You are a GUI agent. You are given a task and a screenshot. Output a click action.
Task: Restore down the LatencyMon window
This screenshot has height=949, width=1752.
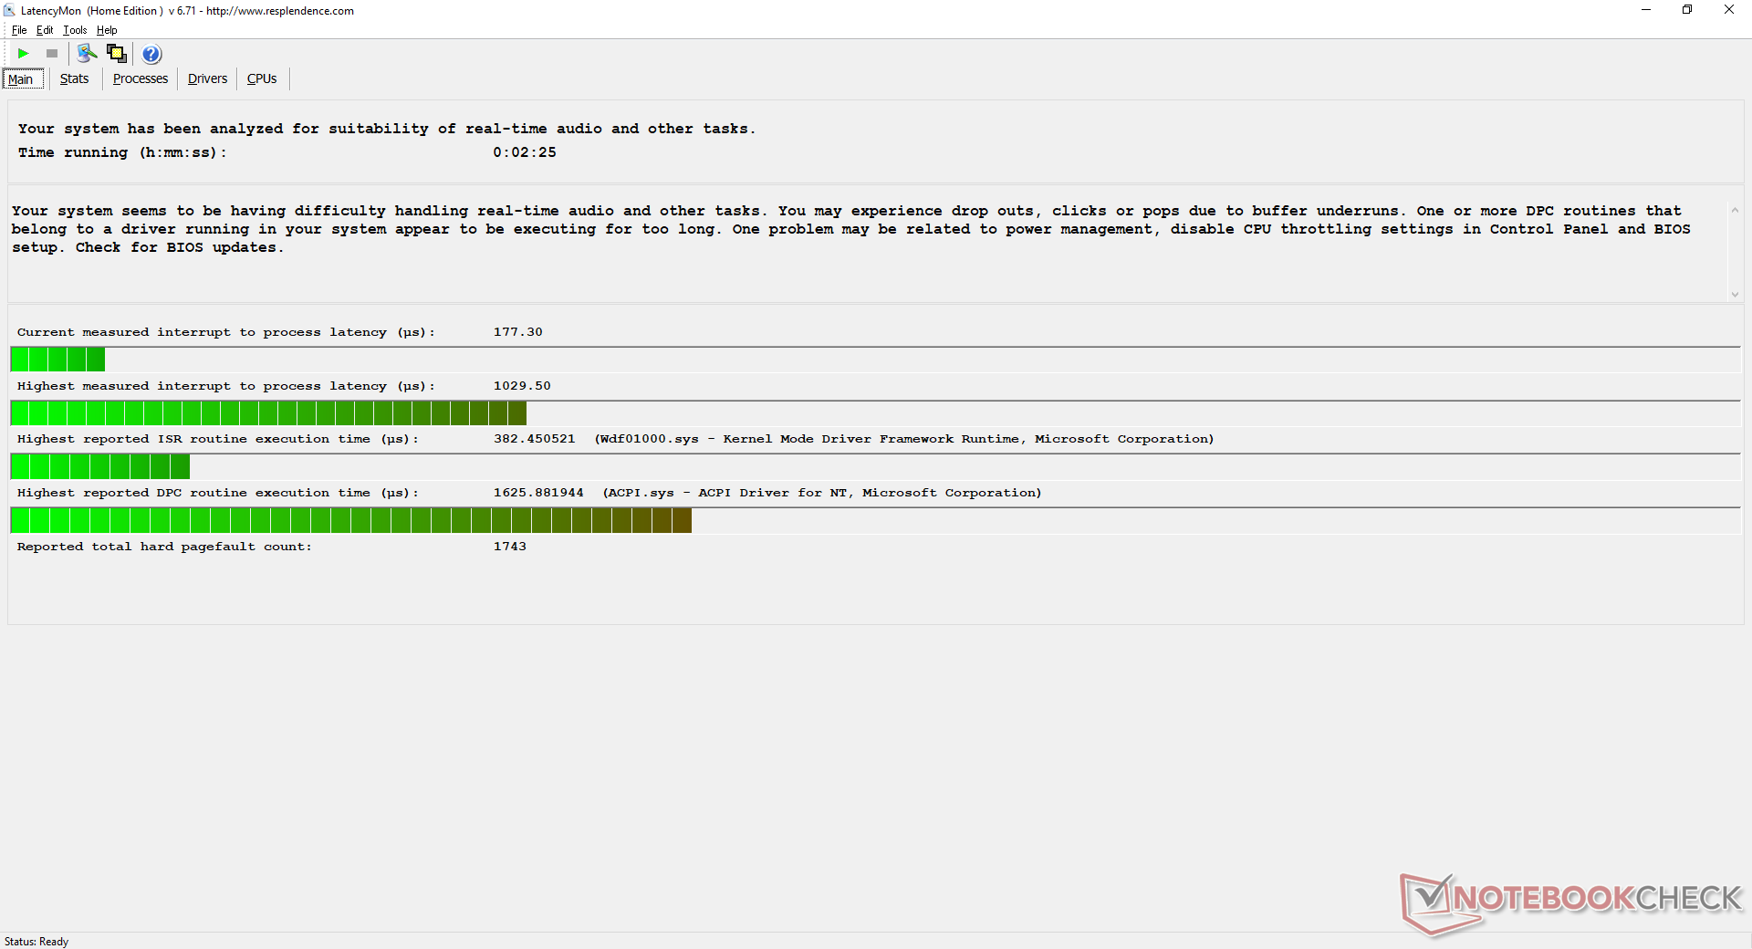(1687, 10)
